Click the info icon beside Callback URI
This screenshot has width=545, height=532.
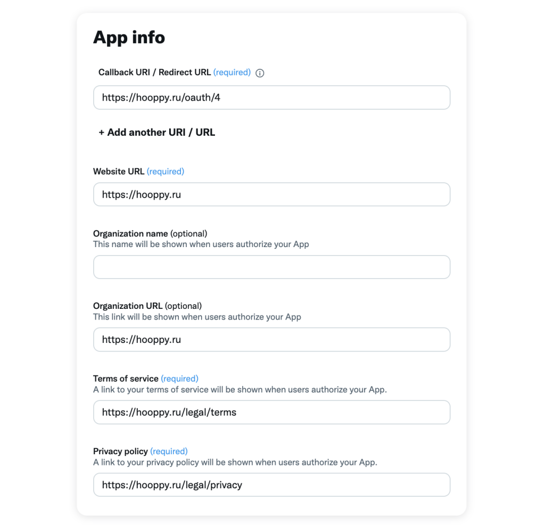pyautogui.click(x=260, y=73)
